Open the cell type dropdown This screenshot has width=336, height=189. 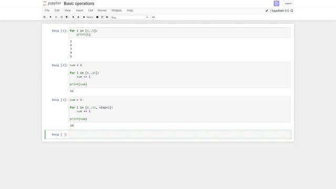pos(130,17)
